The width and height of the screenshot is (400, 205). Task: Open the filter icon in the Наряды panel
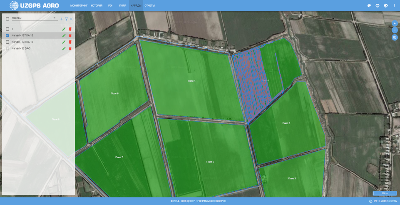pos(67,19)
